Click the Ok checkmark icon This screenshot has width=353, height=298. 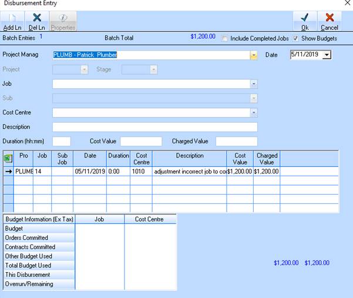[304, 21]
